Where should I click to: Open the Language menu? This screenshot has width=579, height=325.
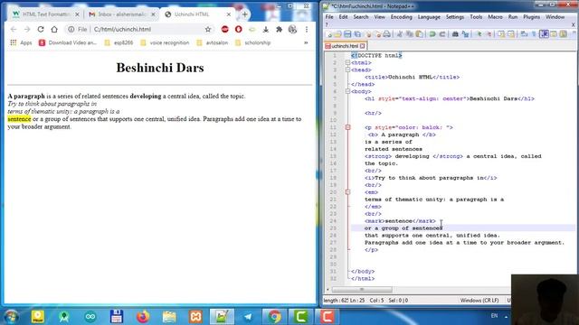(x=429, y=17)
